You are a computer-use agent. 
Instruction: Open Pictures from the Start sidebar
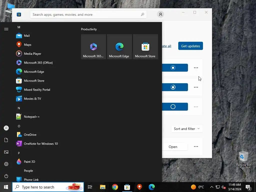pos(6,152)
